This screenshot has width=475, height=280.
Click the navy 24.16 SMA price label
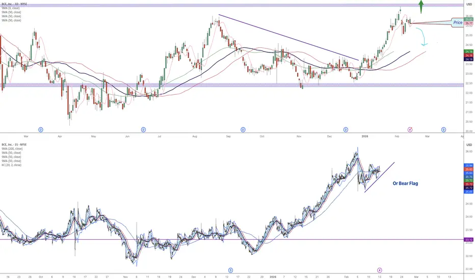(x=469, y=60)
